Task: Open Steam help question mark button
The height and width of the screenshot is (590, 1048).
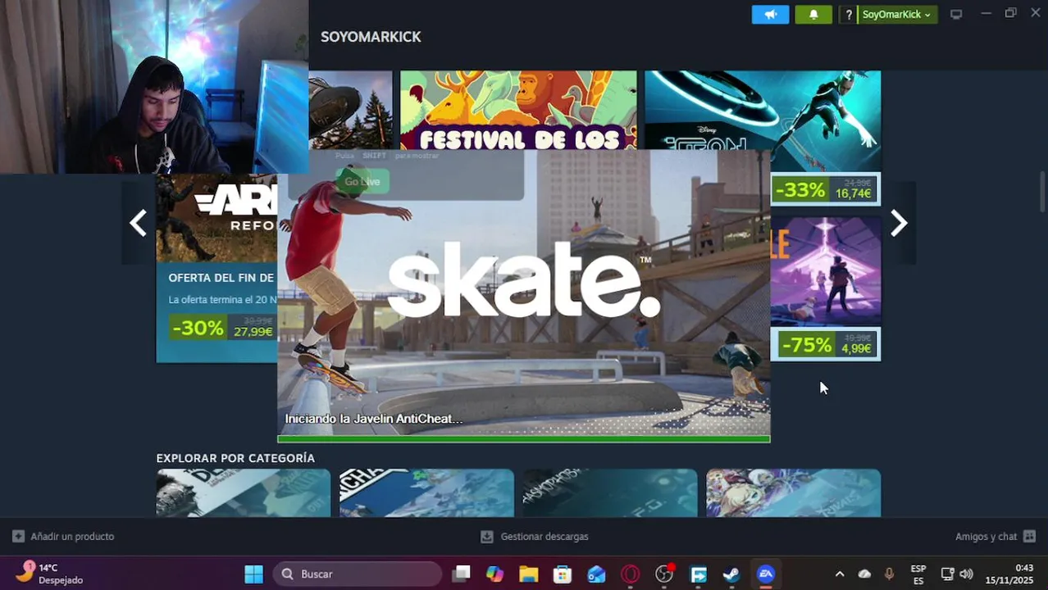Action: coord(849,15)
